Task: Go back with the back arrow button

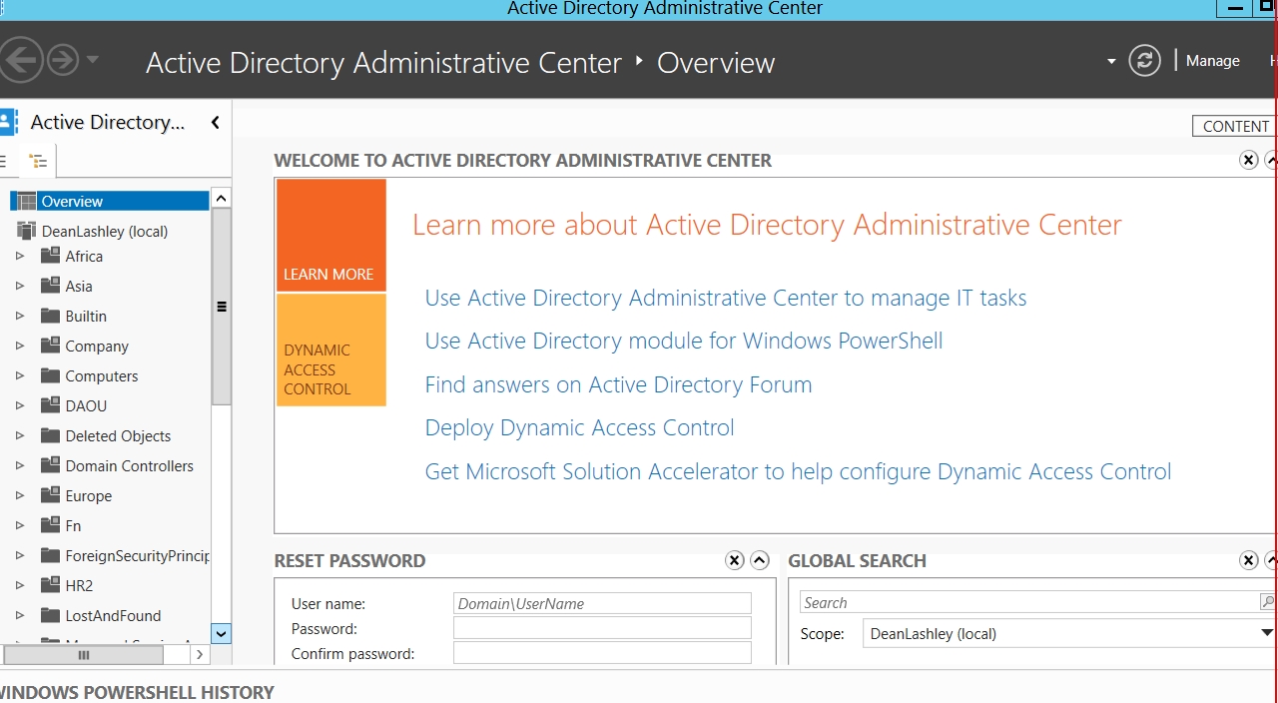Action: pyautogui.click(x=19, y=61)
